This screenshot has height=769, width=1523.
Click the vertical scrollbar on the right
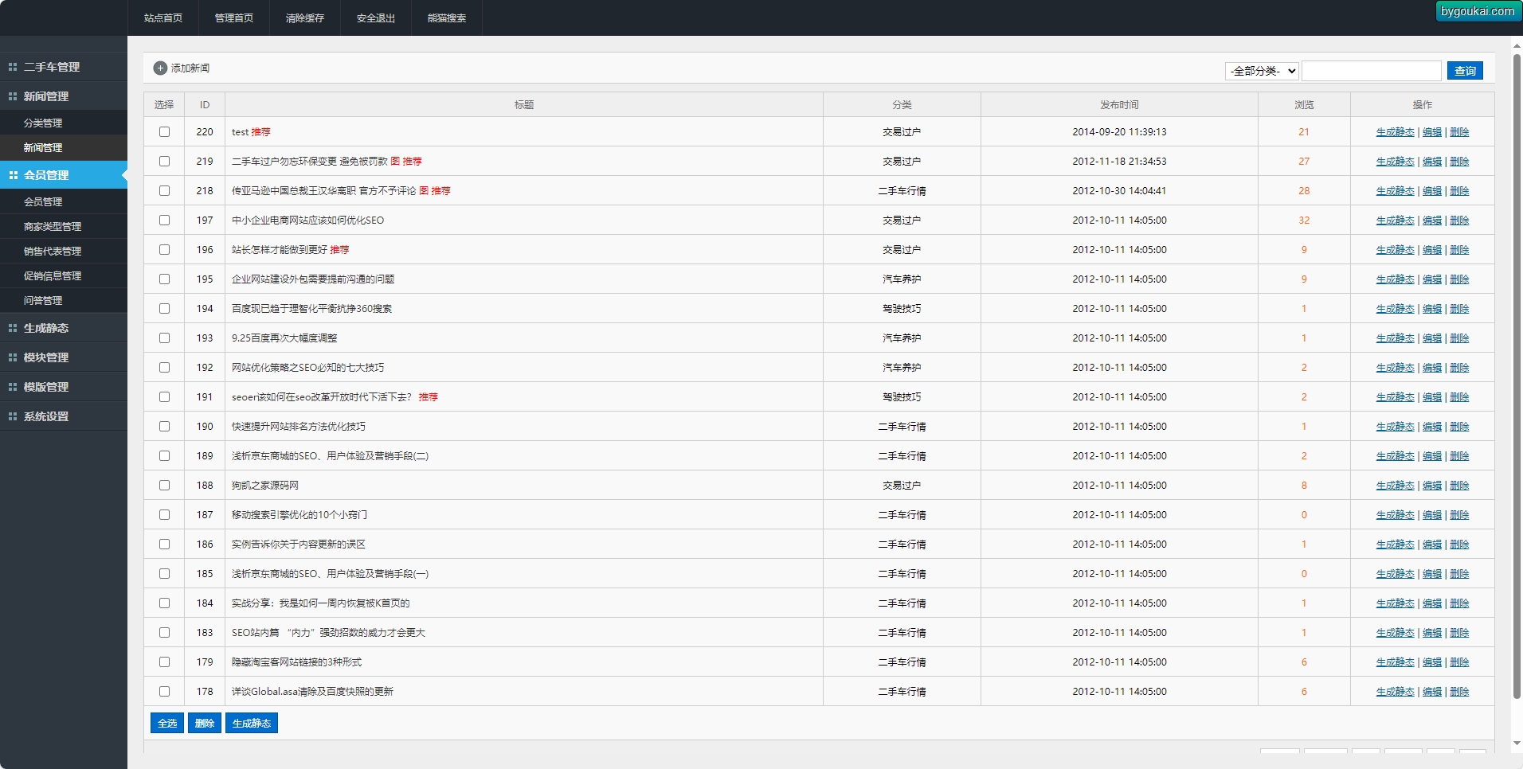click(1517, 374)
